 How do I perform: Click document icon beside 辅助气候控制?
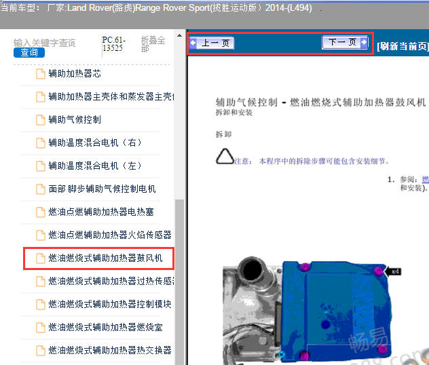point(41,120)
